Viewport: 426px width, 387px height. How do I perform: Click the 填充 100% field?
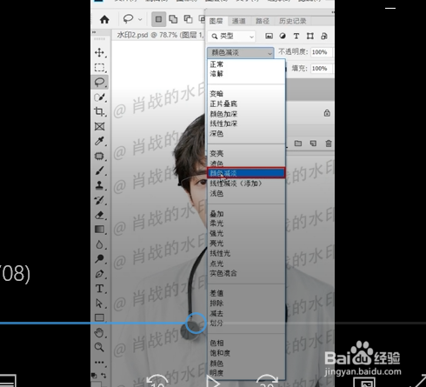[321, 69]
